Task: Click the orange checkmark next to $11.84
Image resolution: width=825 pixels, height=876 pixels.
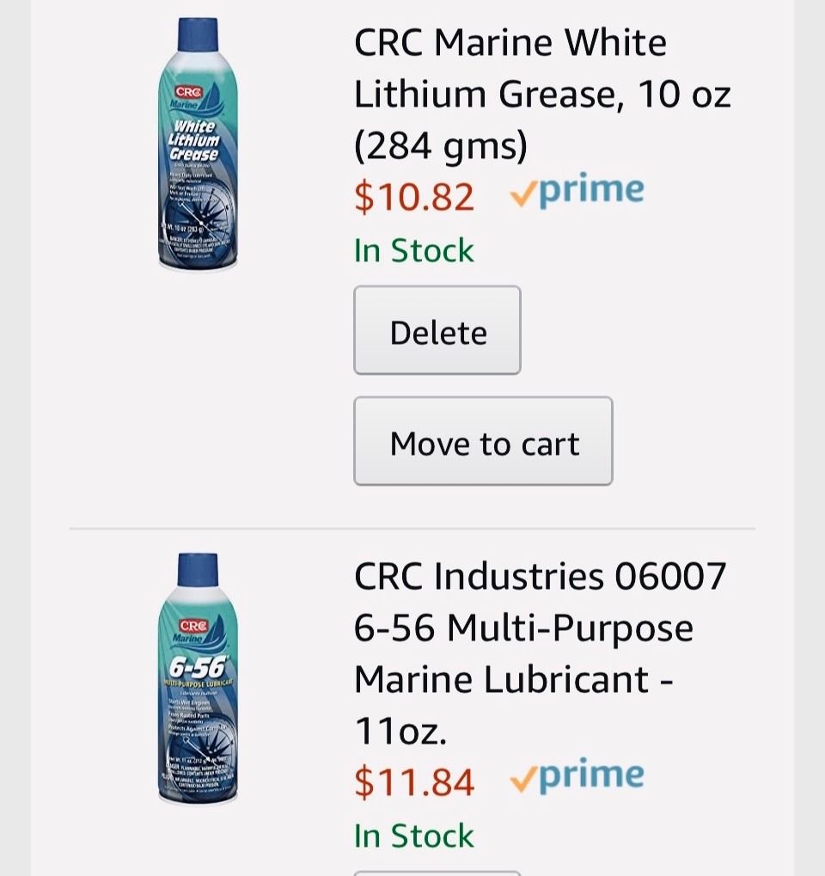Action: [x=522, y=781]
